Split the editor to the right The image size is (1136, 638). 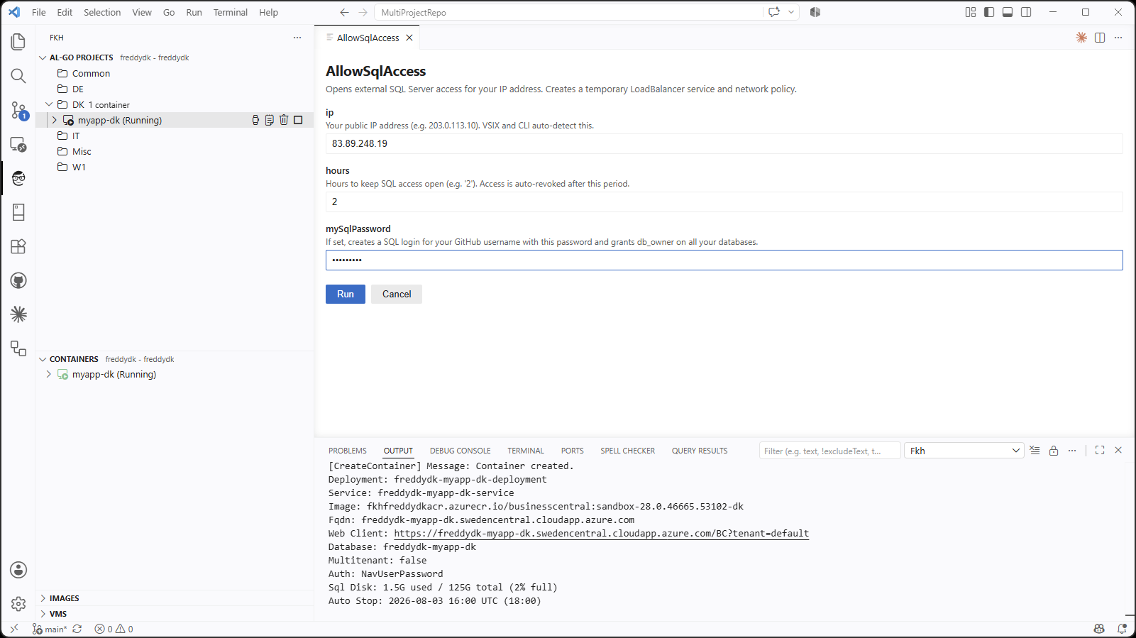click(x=1100, y=38)
